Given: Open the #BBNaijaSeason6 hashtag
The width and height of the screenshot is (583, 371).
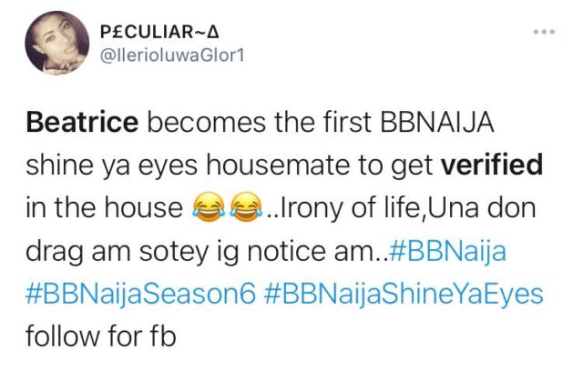Looking at the screenshot, I should [141, 295].
